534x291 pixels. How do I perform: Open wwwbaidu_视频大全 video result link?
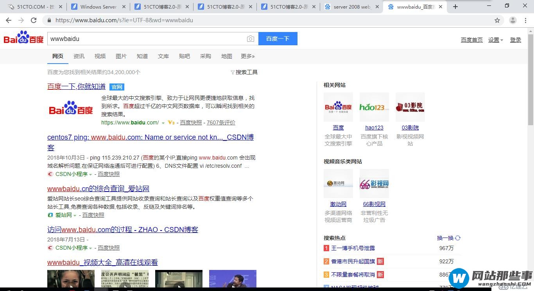click(102, 263)
